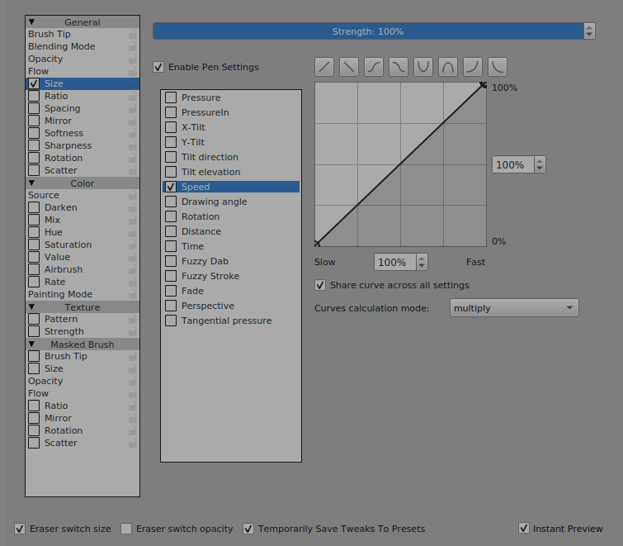623x546 pixels.
Task: Select the linear ascending curve preset
Action: tap(325, 67)
